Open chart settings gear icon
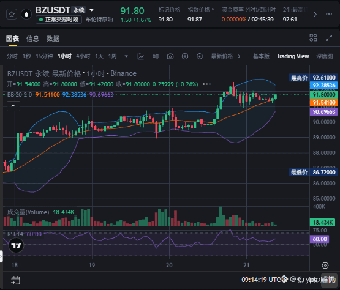The height and width of the screenshot is (290, 340). (x=325, y=266)
